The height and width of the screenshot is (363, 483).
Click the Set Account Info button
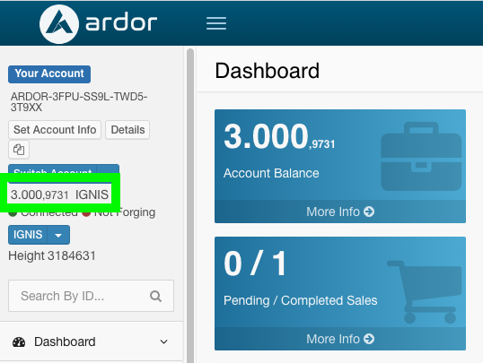click(x=55, y=130)
